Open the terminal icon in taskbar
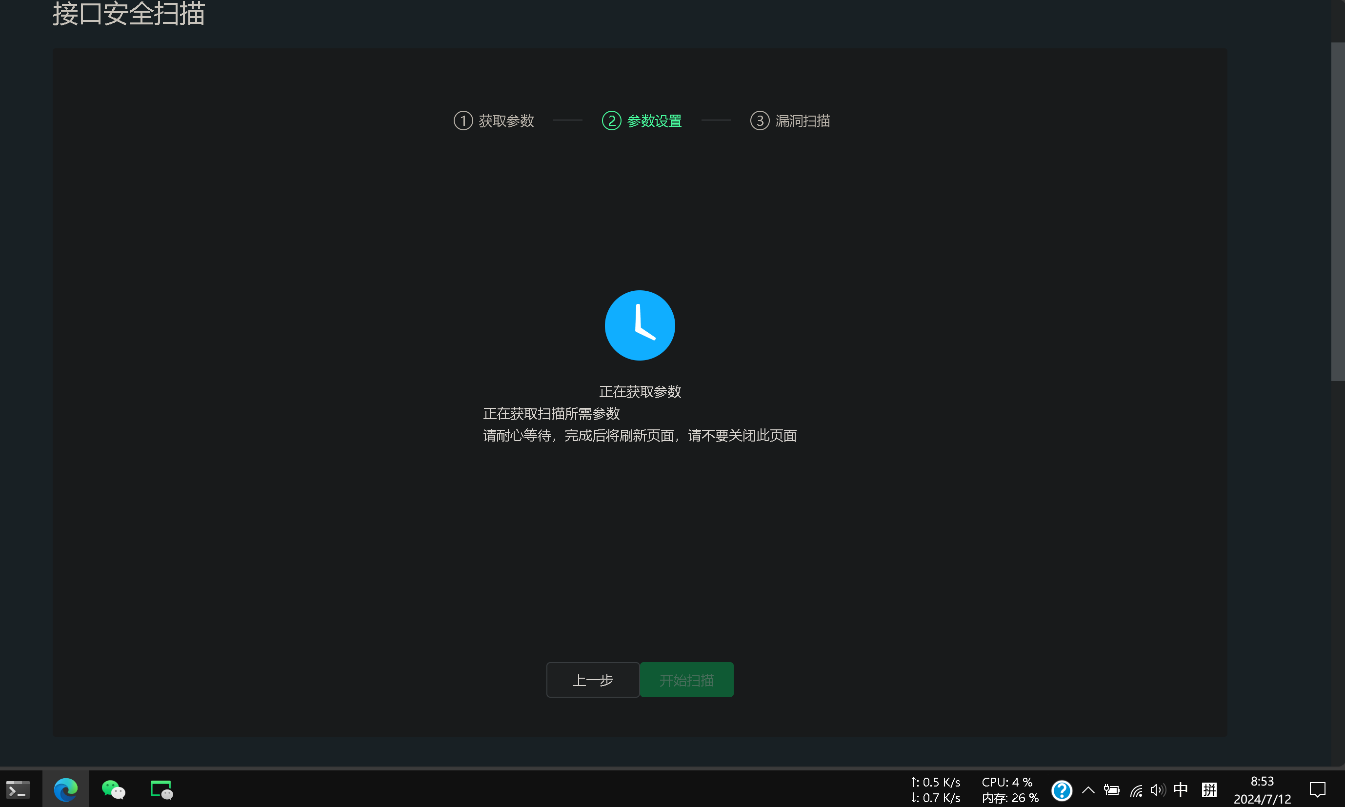Screen dimensions: 1345x807 tap(18, 789)
